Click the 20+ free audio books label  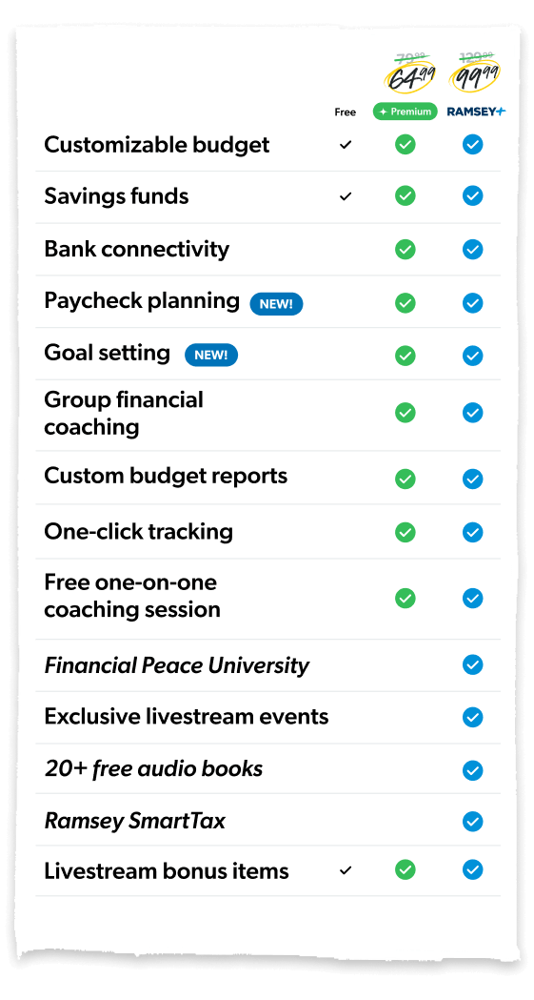click(x=153, y=768)
